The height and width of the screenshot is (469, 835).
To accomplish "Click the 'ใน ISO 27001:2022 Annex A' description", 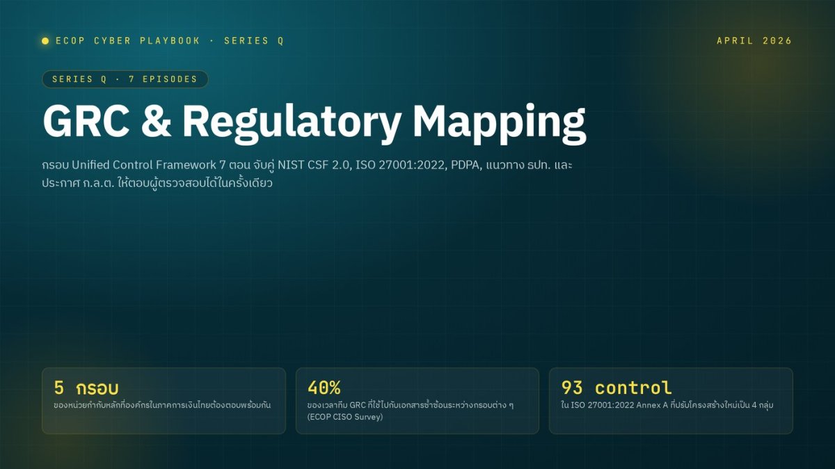I will click(x=667, y=404).
